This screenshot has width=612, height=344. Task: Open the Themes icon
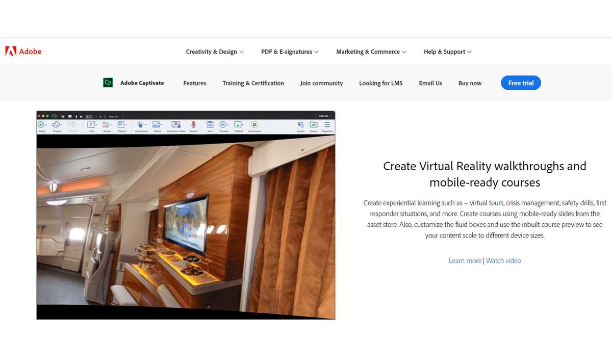[56, 124]
